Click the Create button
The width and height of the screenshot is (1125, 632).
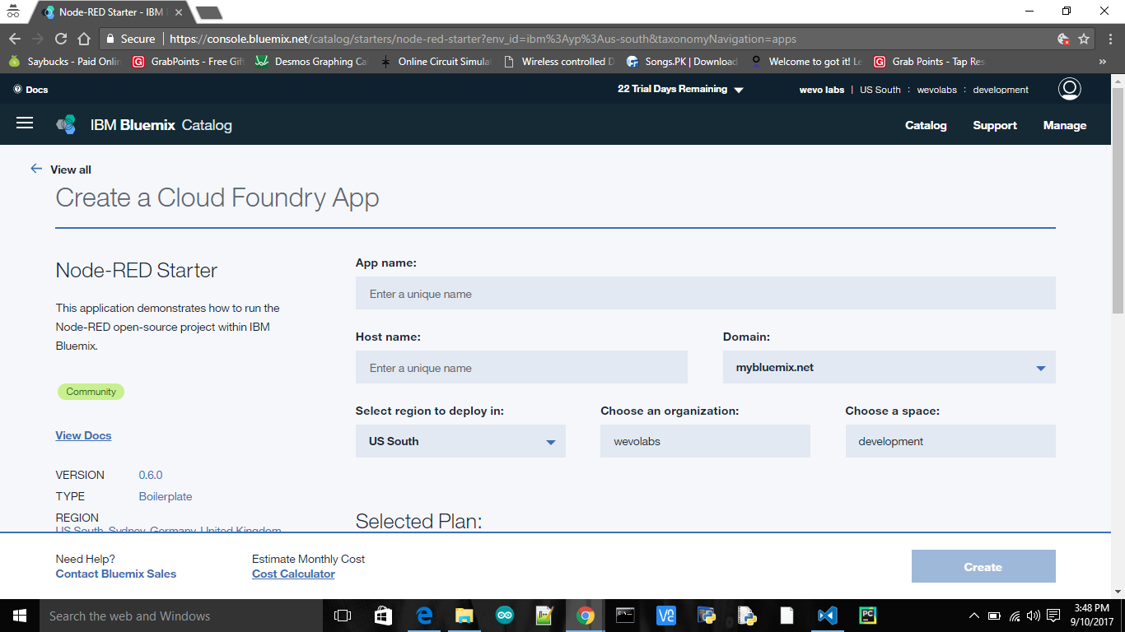coord(983,566)
